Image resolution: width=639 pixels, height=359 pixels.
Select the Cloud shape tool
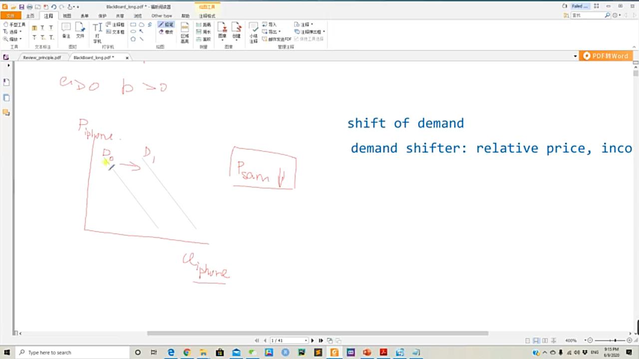(x=141, y=24)
